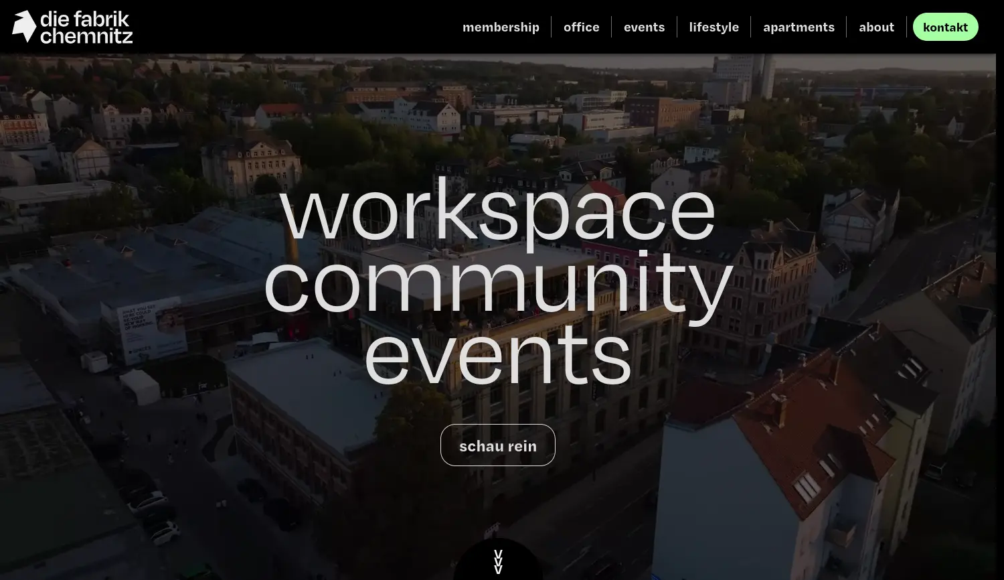
Task: Click the 'schau rein' button
Action: point(498,445)
